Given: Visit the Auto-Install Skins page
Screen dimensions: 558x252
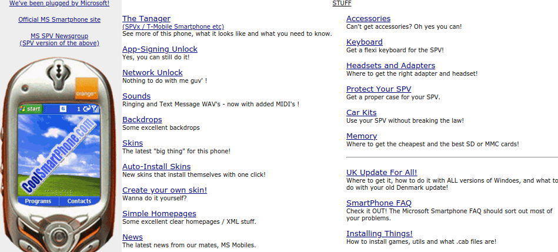Looking at the screenshot, I should pos(156,166).
